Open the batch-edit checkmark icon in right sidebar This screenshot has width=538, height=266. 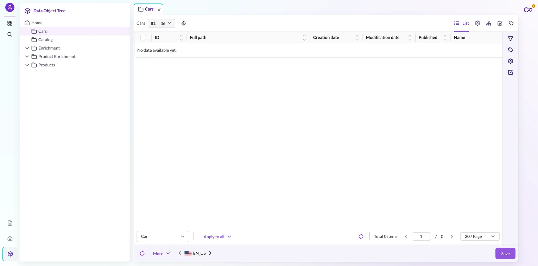point(511,72)
